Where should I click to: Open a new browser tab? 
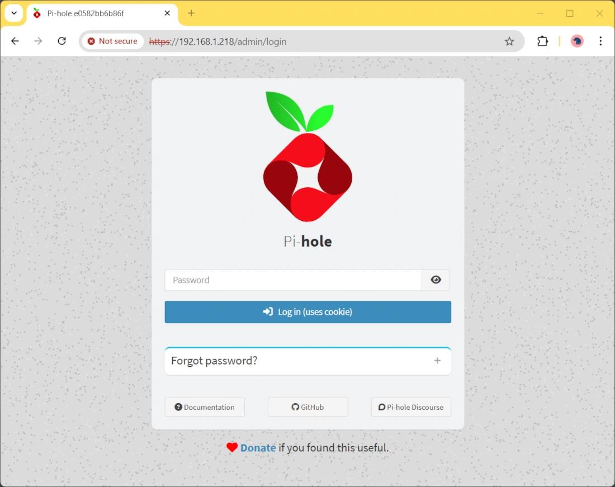click(x=191, y=12)
